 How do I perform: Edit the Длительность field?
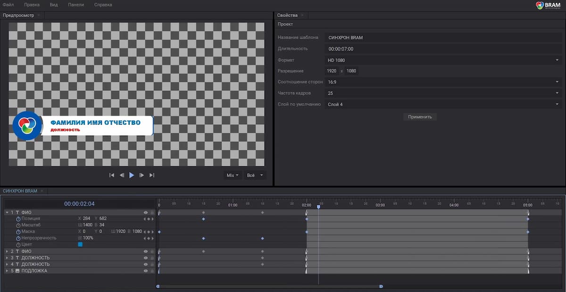[443, 49]
